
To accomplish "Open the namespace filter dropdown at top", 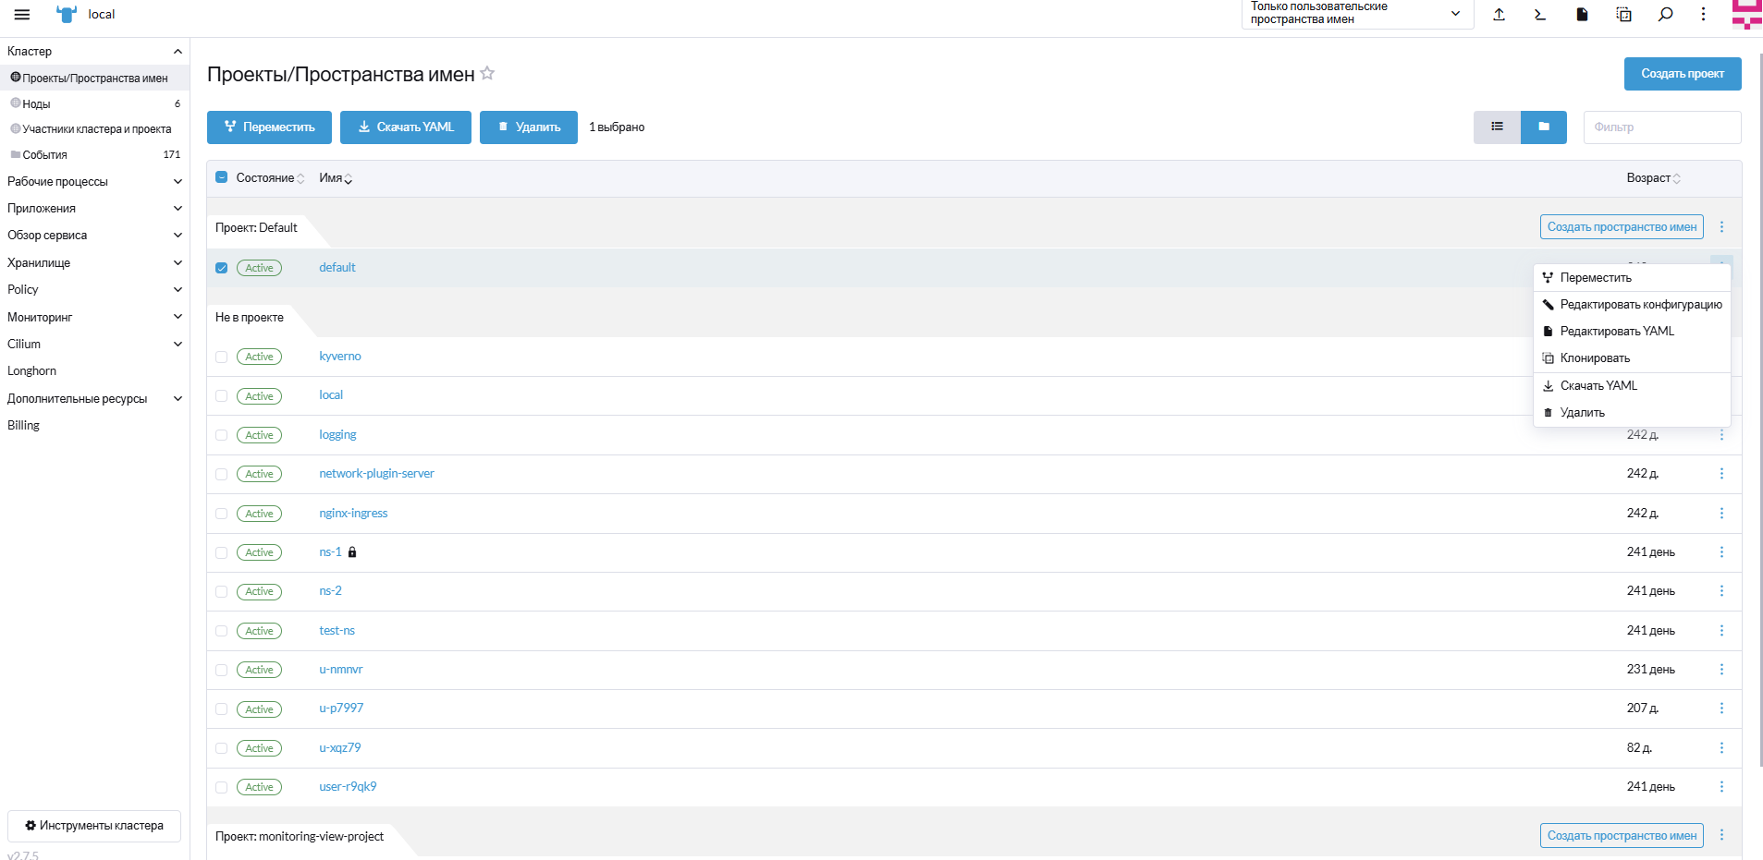I will [1355, 14].
